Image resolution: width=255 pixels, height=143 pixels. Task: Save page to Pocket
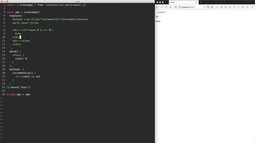click(208, 7)
